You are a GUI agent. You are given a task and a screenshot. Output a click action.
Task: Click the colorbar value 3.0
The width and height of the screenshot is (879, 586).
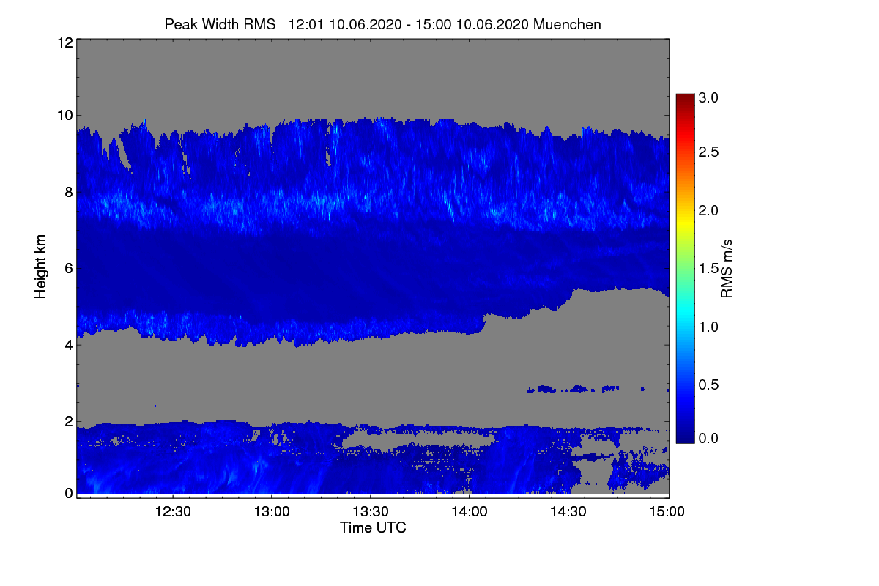pyautogui.click(x=709, y=97)
